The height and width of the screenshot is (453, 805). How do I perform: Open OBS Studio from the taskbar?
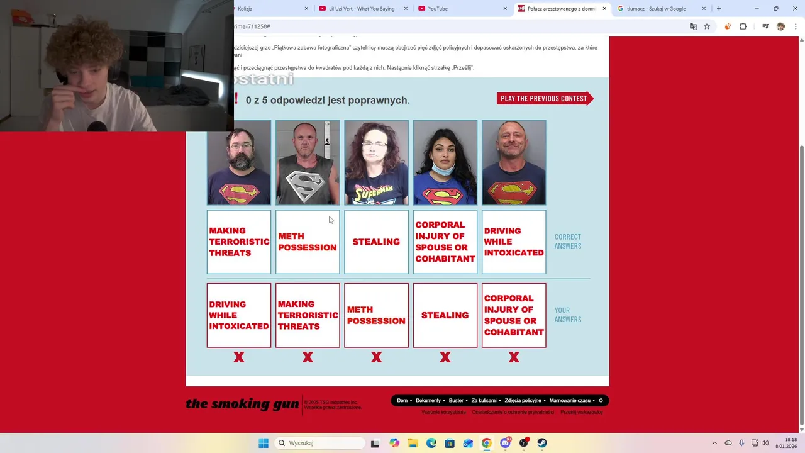click(x=523, y=443)
